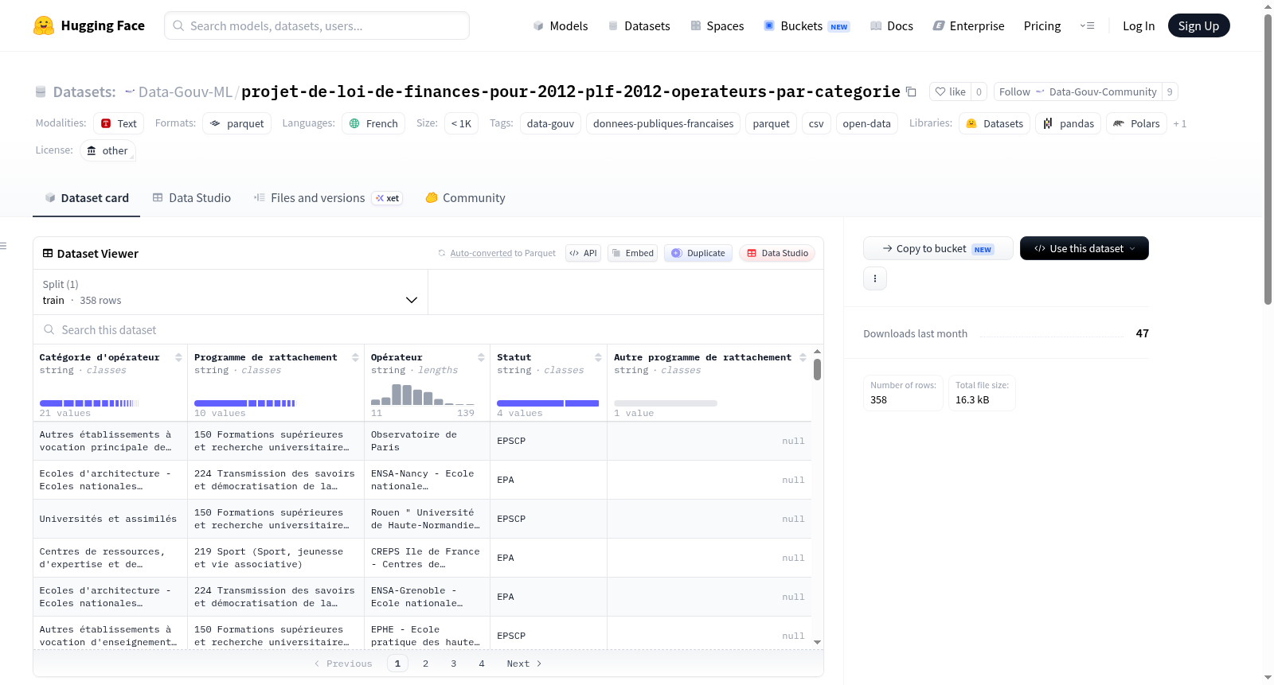Click the Catégorie d'opérateur distribution bar
The height and width of the screenshot is (685, 1274).
(x=89, y=403)
